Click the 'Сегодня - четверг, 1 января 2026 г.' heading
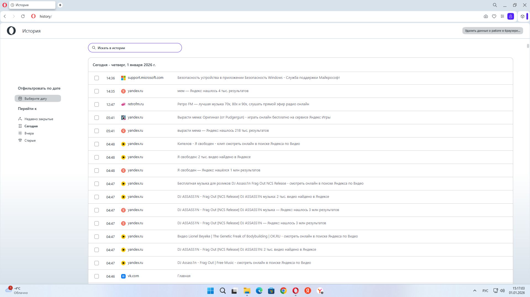The height and width of the screenshot is (297, 530). coord(124,65)
